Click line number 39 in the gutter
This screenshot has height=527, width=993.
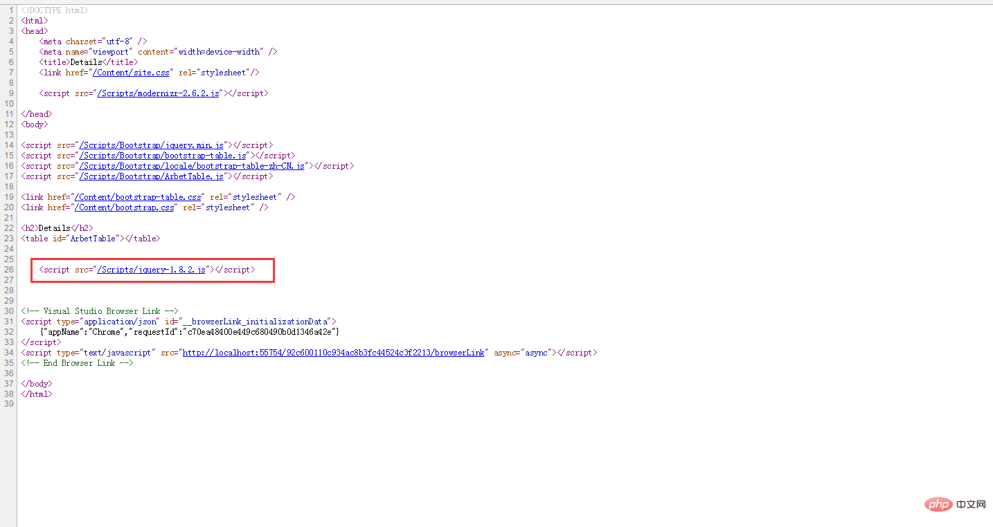tap(9, 405)
